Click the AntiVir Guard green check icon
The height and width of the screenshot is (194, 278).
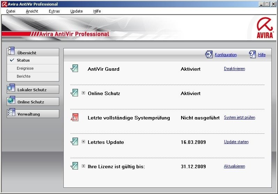74,68
